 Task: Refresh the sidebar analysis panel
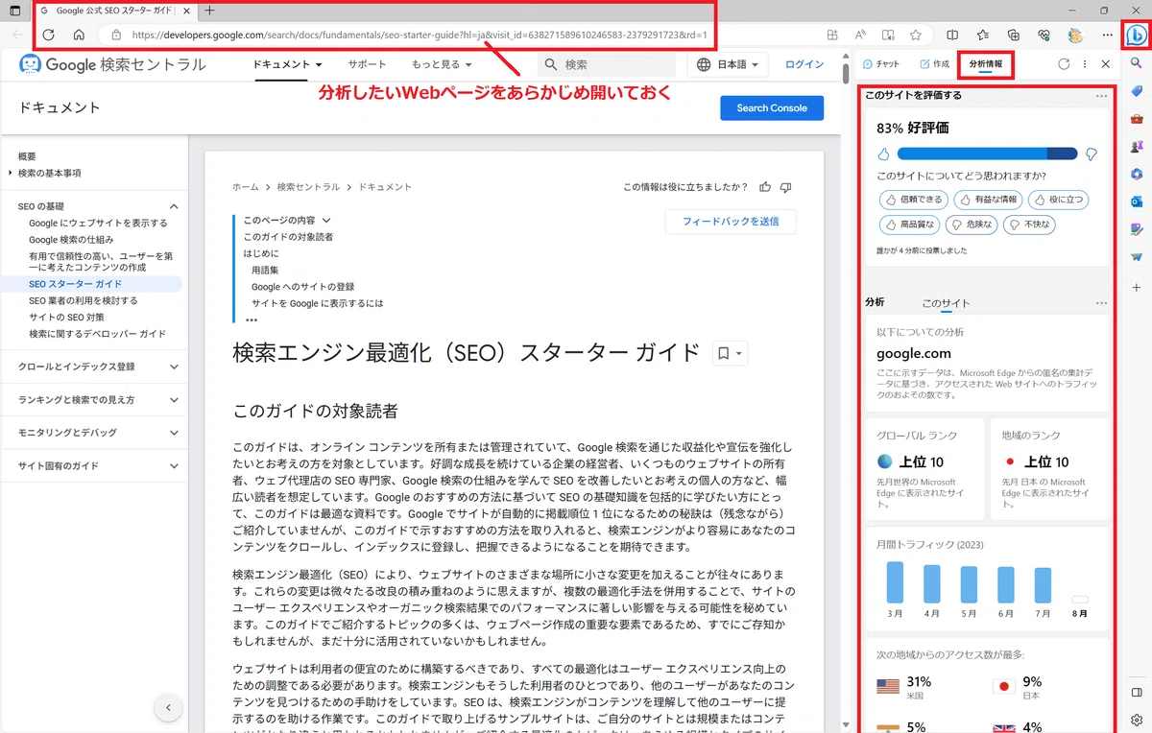click(1064, 64)
